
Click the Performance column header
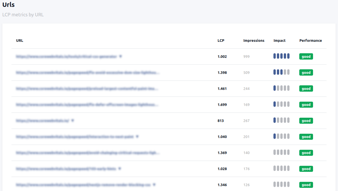(x=310, y=41)
